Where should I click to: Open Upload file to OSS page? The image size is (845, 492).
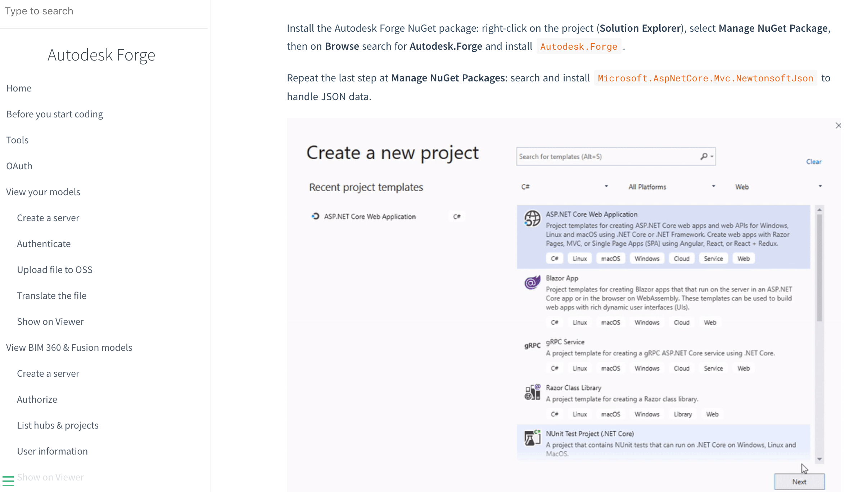coord(55,270)
